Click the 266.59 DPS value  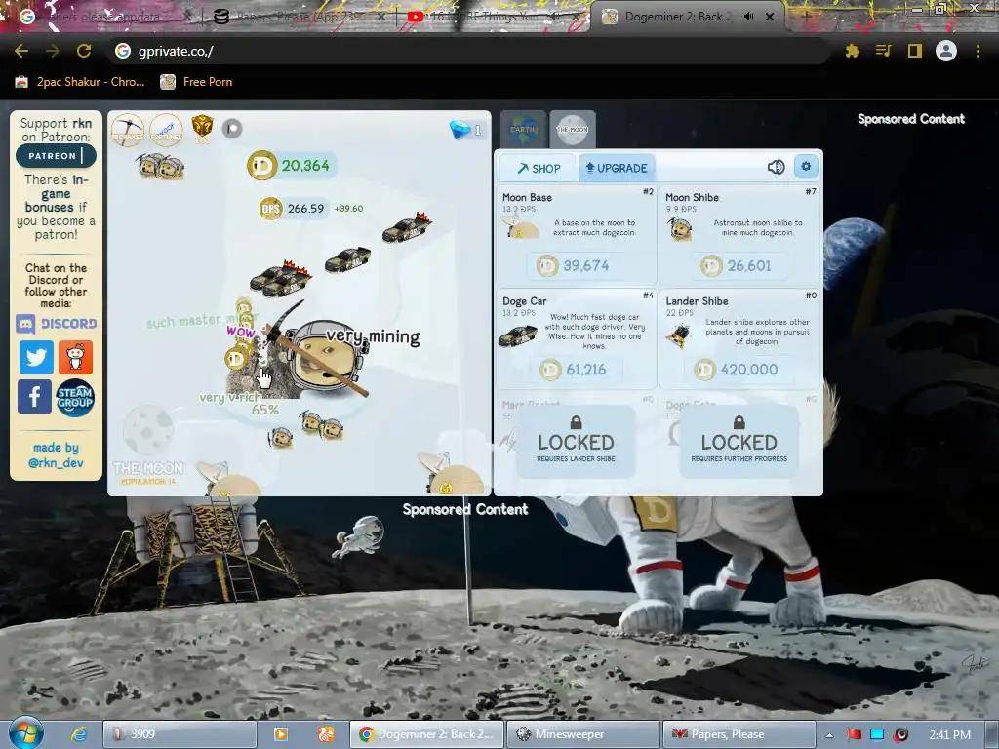pos(305,209)
